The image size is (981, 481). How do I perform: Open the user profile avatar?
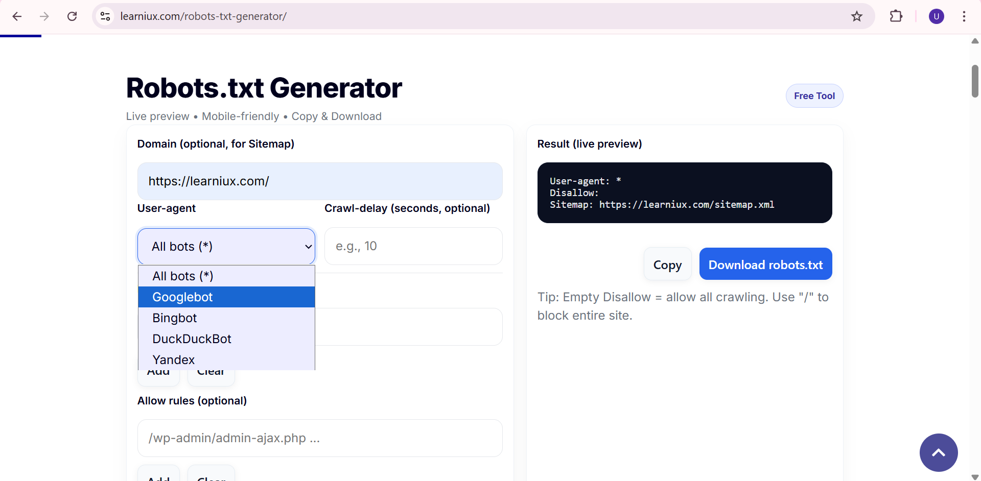[936, 16]
